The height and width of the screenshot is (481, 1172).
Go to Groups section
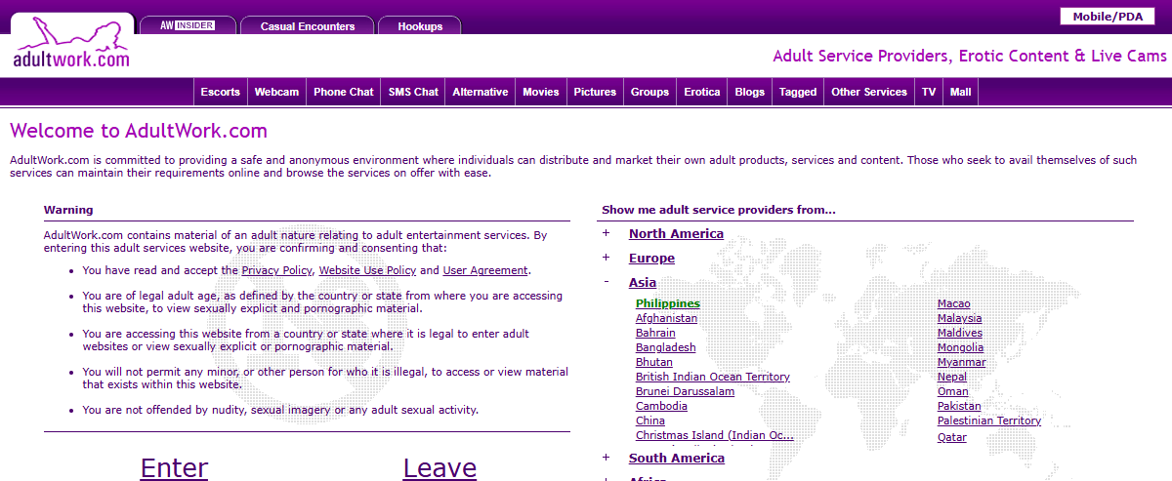point(649,92)
